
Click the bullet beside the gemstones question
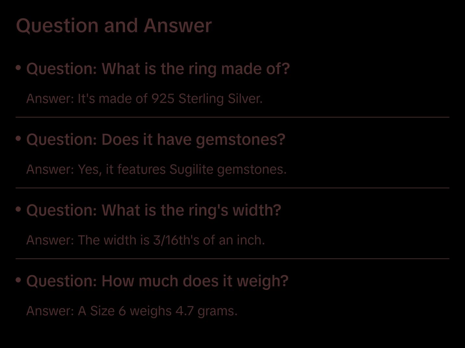[19, 139]
